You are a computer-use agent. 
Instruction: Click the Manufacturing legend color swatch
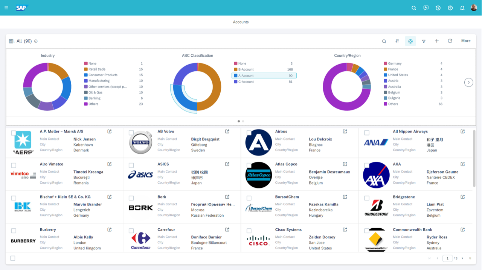click(86, 81)
